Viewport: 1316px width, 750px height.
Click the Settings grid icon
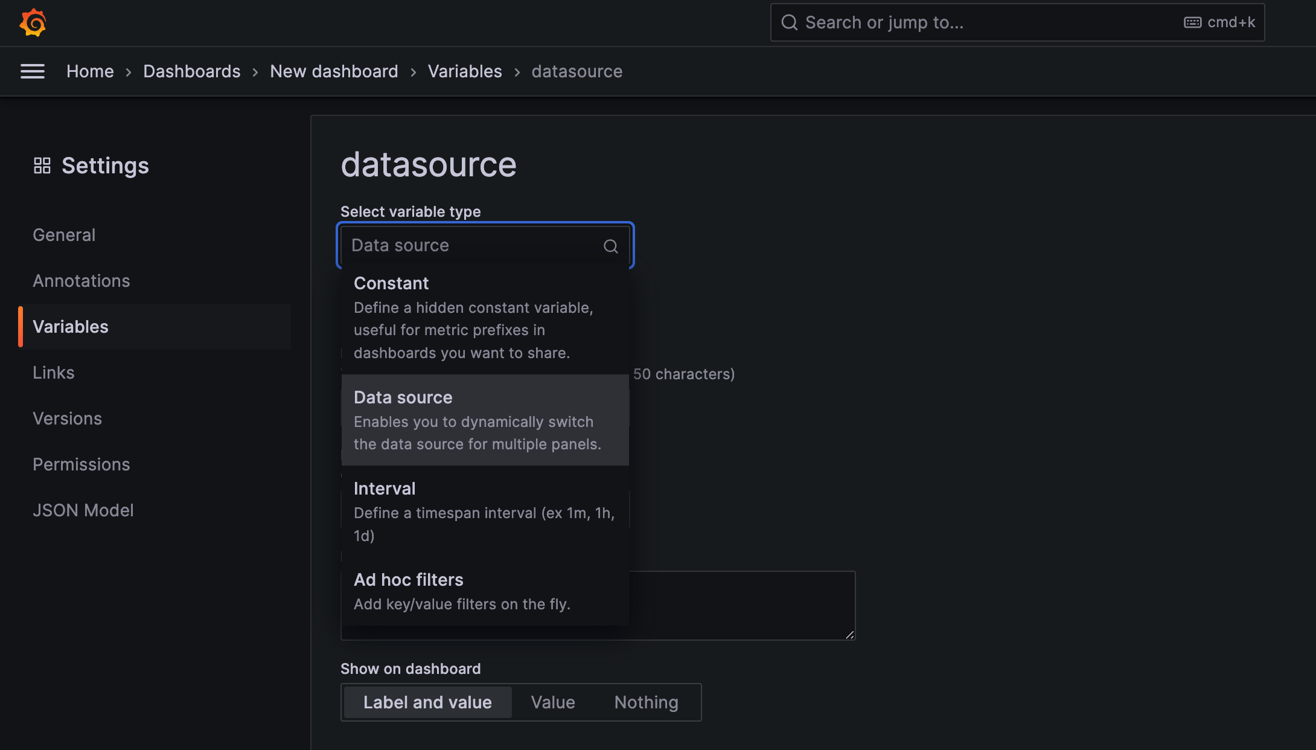tap(42, 164)
